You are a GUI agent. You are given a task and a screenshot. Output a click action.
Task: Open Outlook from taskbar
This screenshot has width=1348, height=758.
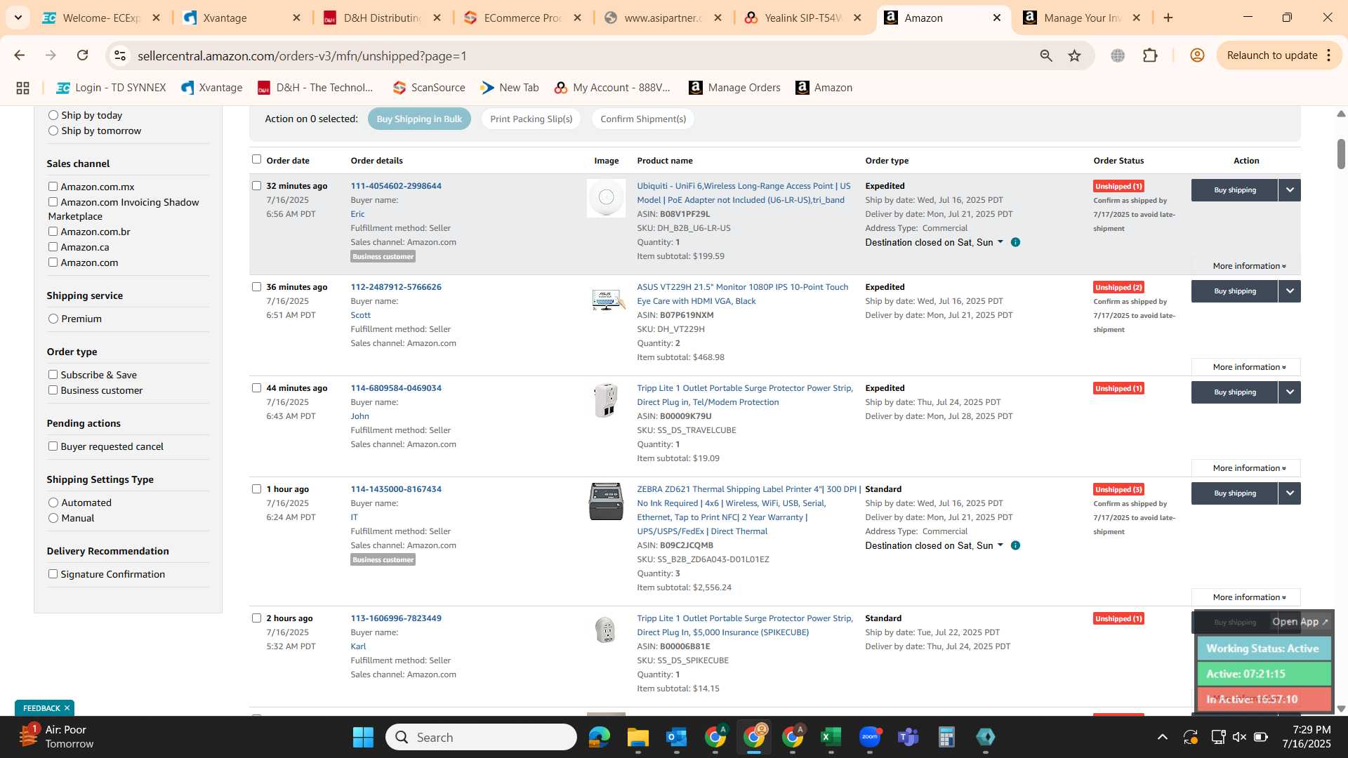(676, 737)
